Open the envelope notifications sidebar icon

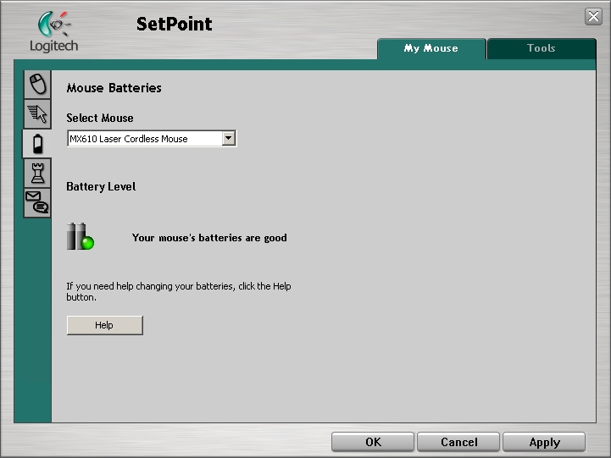point(36,203)
